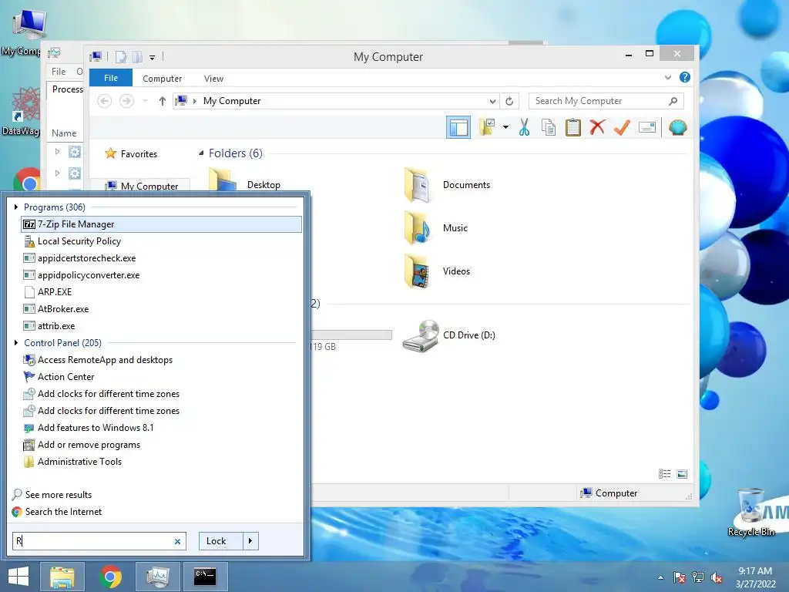The width and height of the screenshot is (789, 592).
Task: Open the Music folder
Action: tap(436, 228)
